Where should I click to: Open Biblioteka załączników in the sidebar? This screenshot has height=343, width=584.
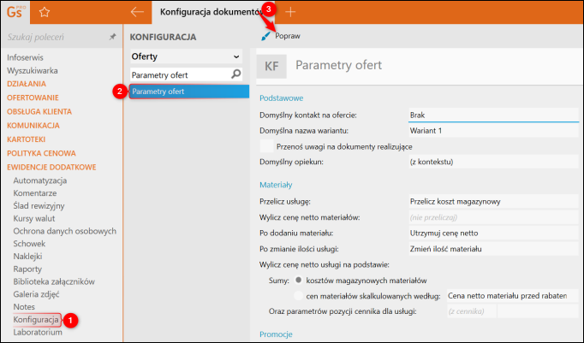pos(54,281)
